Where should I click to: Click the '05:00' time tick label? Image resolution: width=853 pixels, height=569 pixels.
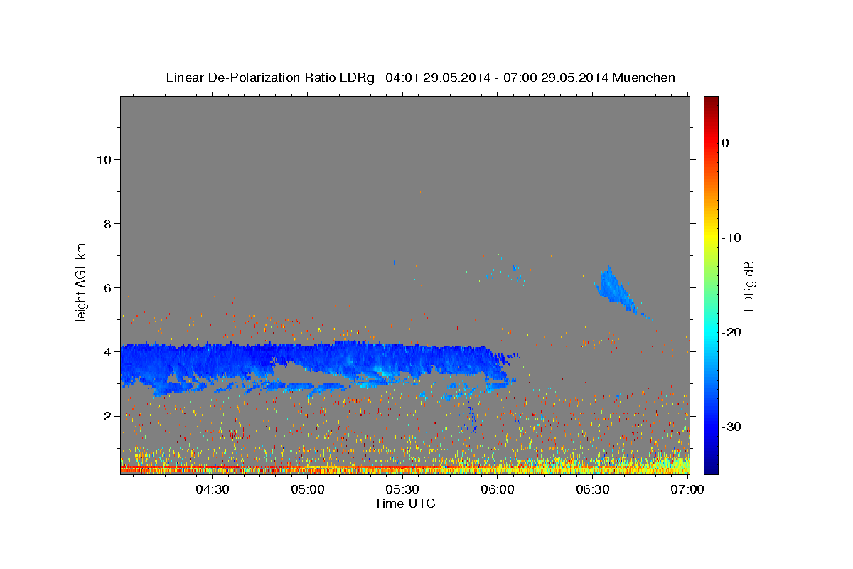tap(307, 489)
